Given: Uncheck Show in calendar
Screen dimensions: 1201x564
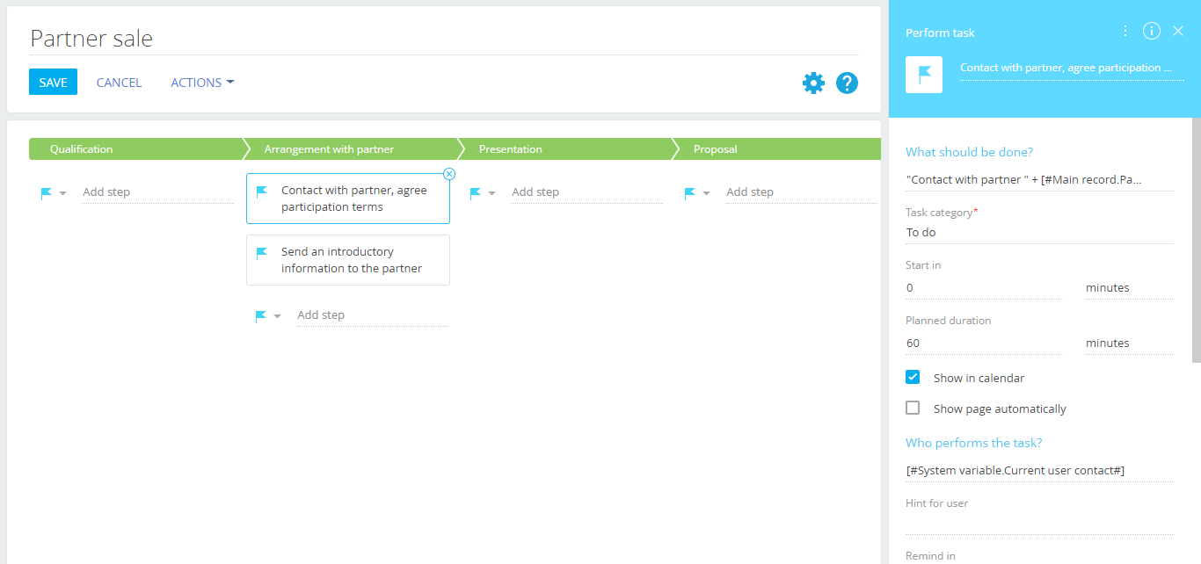Looking at the screenshot, I should tap(913, 377).
